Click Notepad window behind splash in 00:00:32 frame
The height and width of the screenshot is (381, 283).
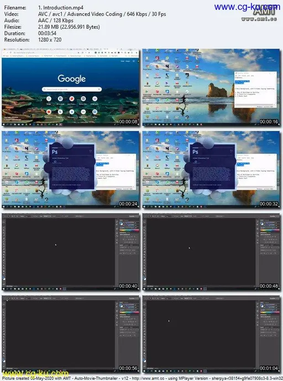coord(256,172)
